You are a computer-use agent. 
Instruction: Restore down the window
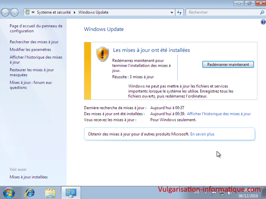(250, 3)
